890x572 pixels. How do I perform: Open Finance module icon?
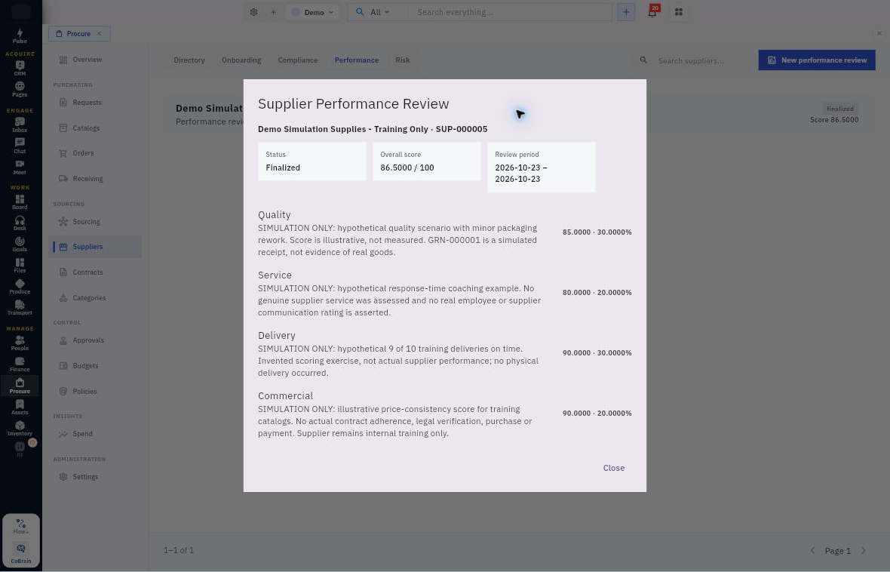pyautogui.click(x=20, y=364)
